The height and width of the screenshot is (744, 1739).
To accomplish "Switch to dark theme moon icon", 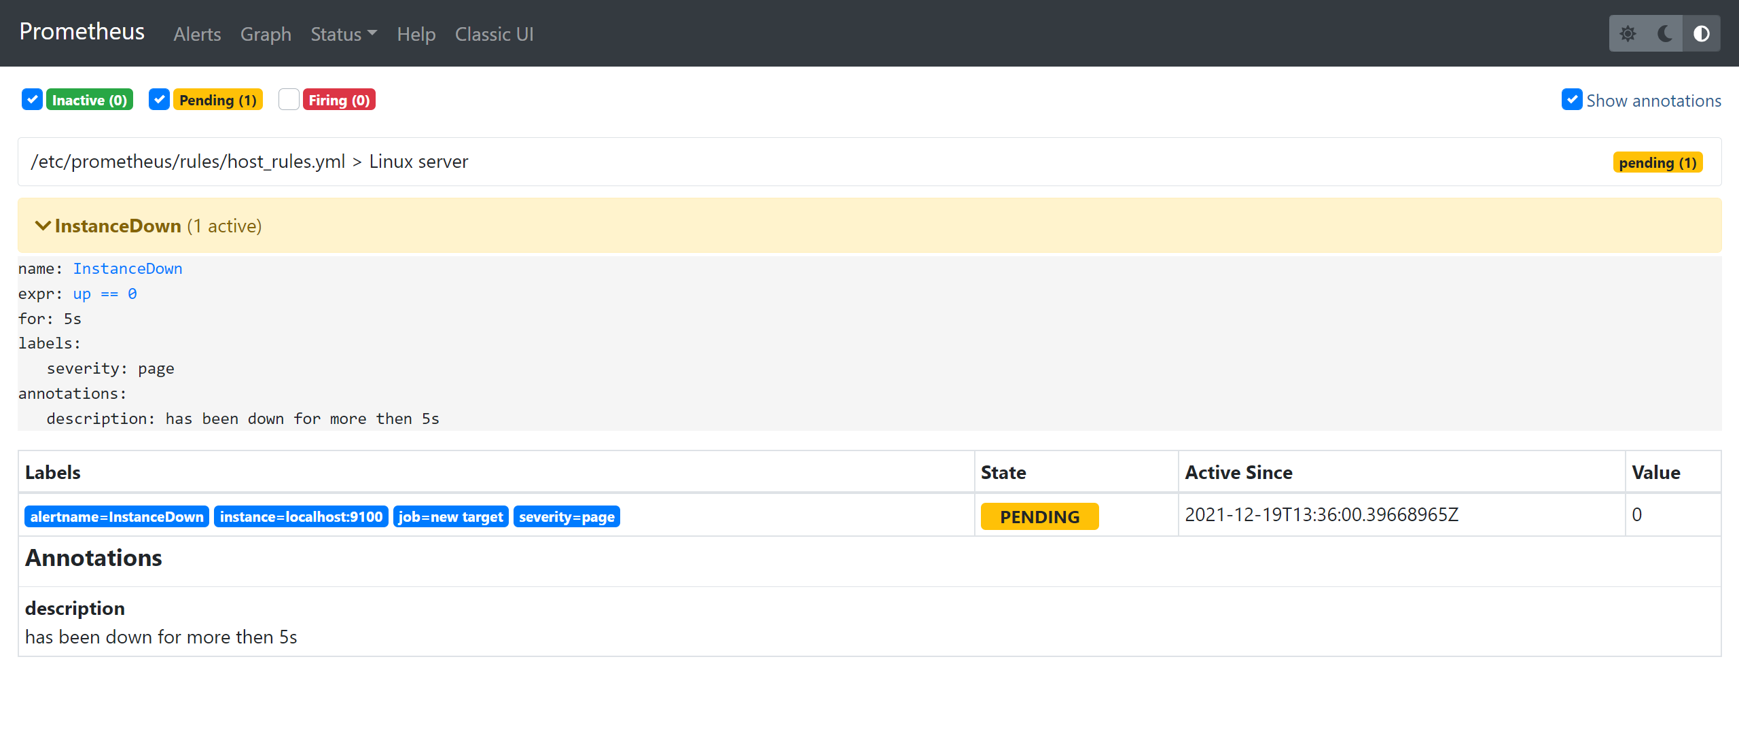I will [1664, 33].
